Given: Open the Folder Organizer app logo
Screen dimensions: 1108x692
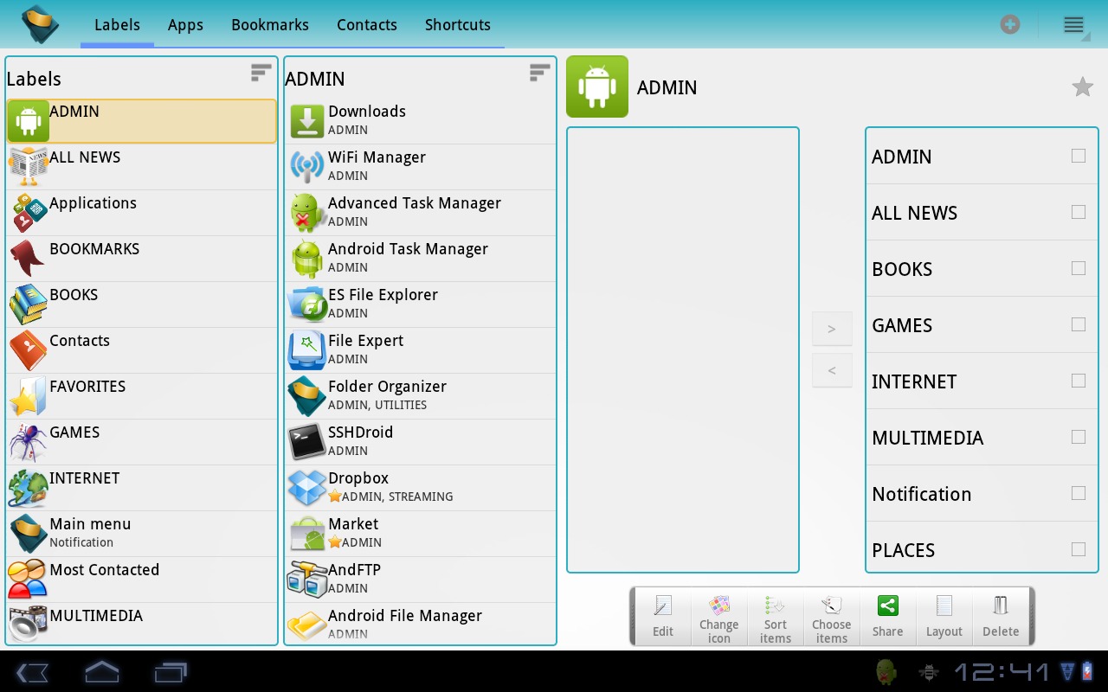Looking at the screenshot, I should point(40,24).
